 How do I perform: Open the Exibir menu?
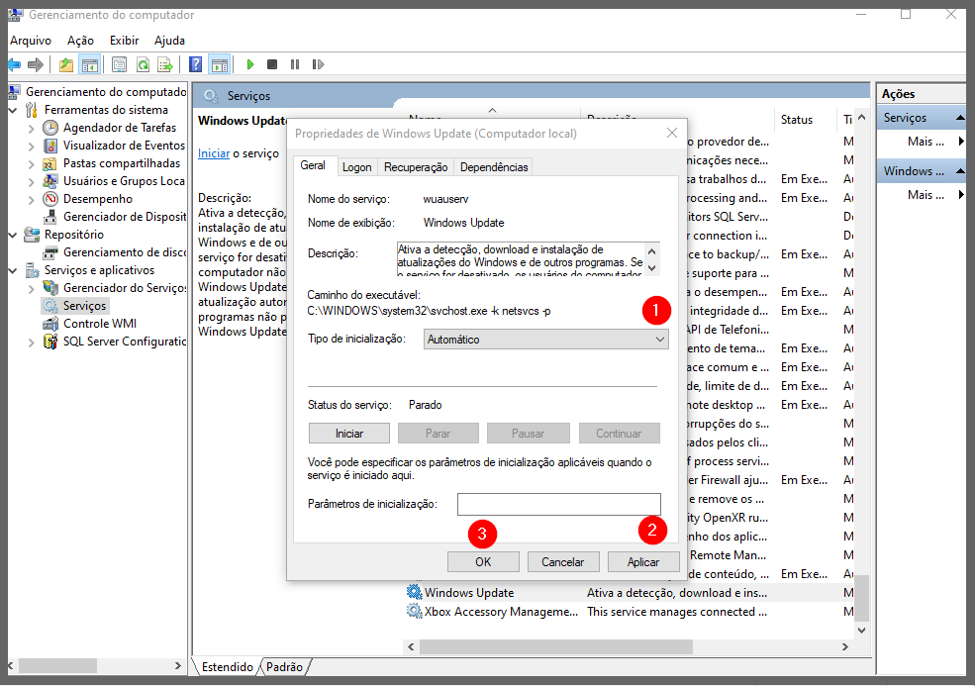[x=125, y=41]
